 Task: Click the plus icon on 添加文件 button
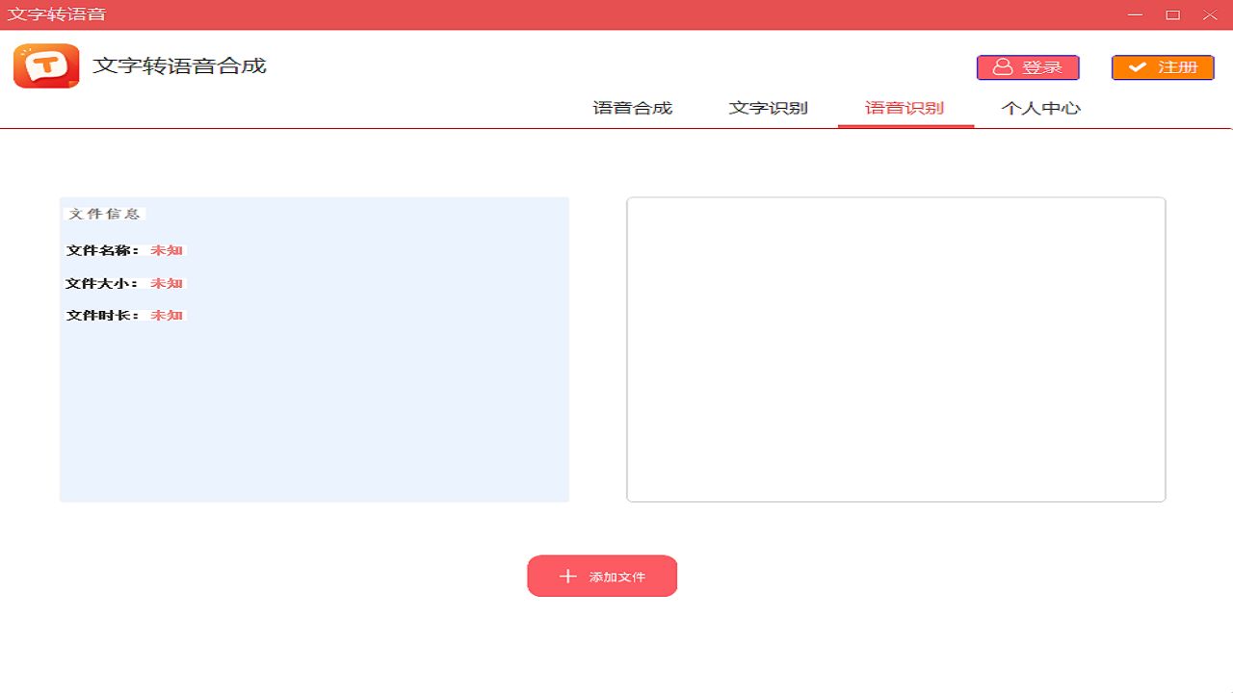(566, 576)
